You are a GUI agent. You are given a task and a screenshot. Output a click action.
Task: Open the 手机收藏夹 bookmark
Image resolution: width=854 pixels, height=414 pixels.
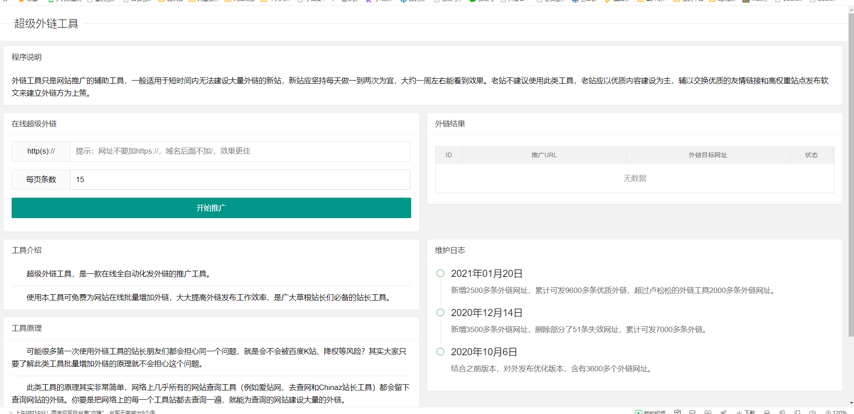tap(67, 1)
